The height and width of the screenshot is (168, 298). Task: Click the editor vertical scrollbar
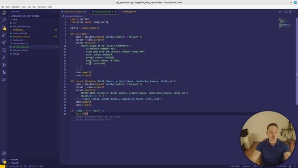(x=297, y=61)
